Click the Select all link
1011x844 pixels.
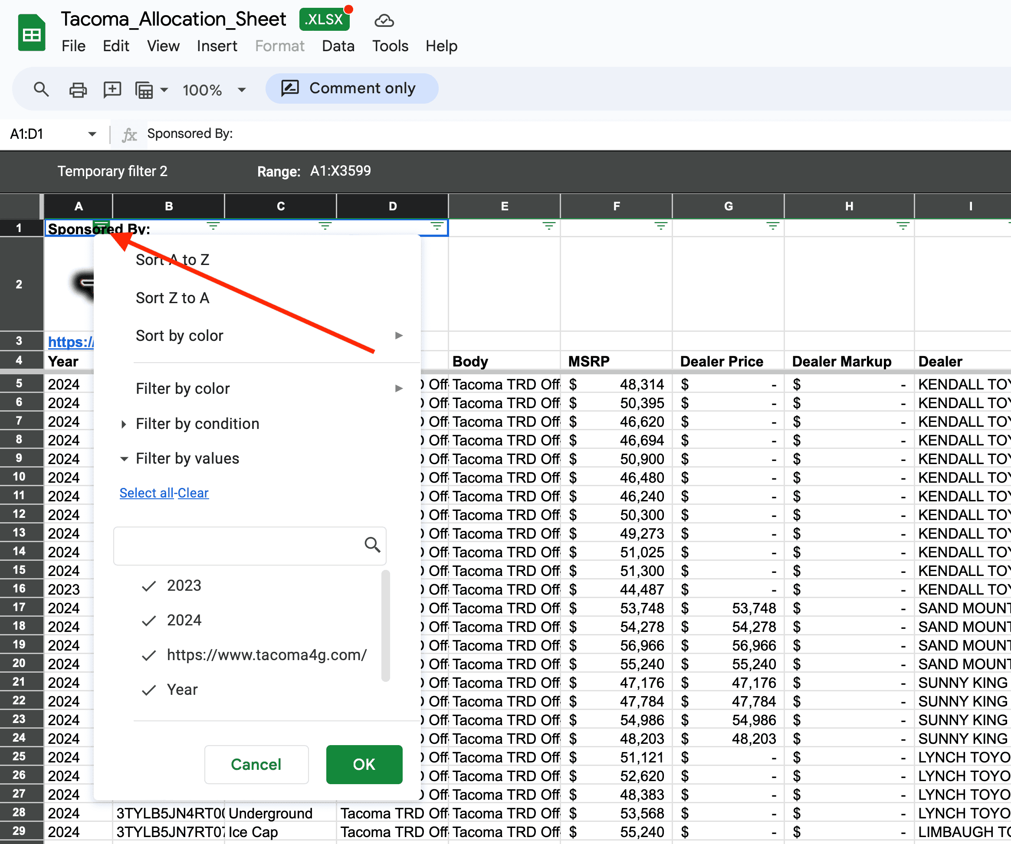[x=146, y=493]
